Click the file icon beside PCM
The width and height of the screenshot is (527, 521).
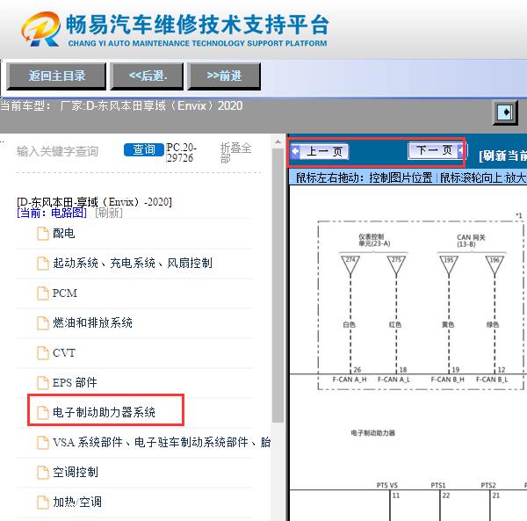tap(43, 293)
